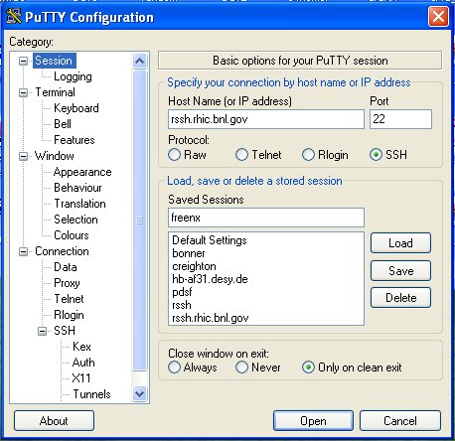The image size is (455, 441).
Task: Select the Colours category
Action: click(72, 235)
